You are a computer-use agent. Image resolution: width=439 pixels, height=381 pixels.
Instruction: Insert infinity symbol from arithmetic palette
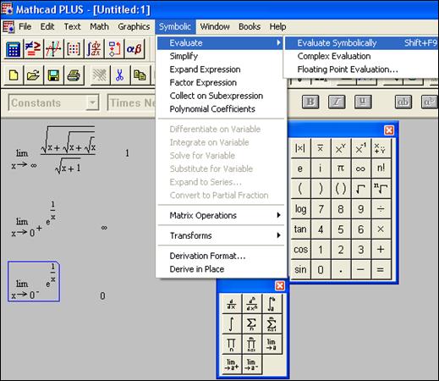point(360,168)
